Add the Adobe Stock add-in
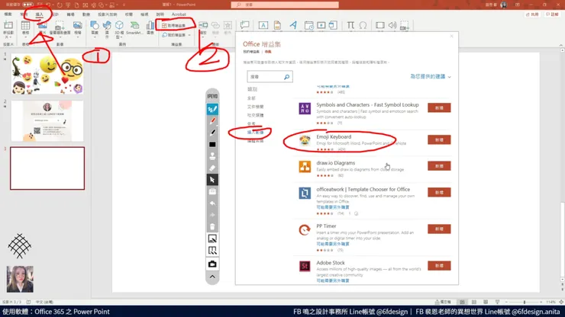 (439, 265)
